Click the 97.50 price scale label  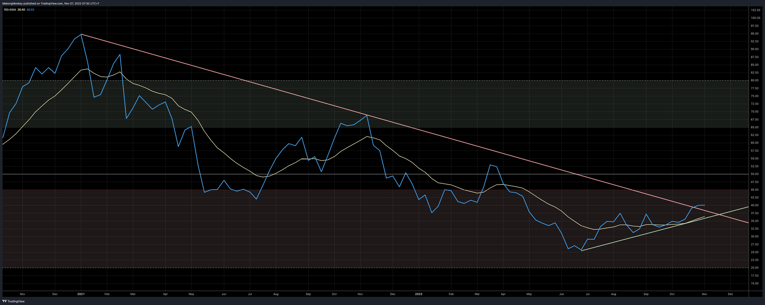pyautogui.click(x=755, y=26)
